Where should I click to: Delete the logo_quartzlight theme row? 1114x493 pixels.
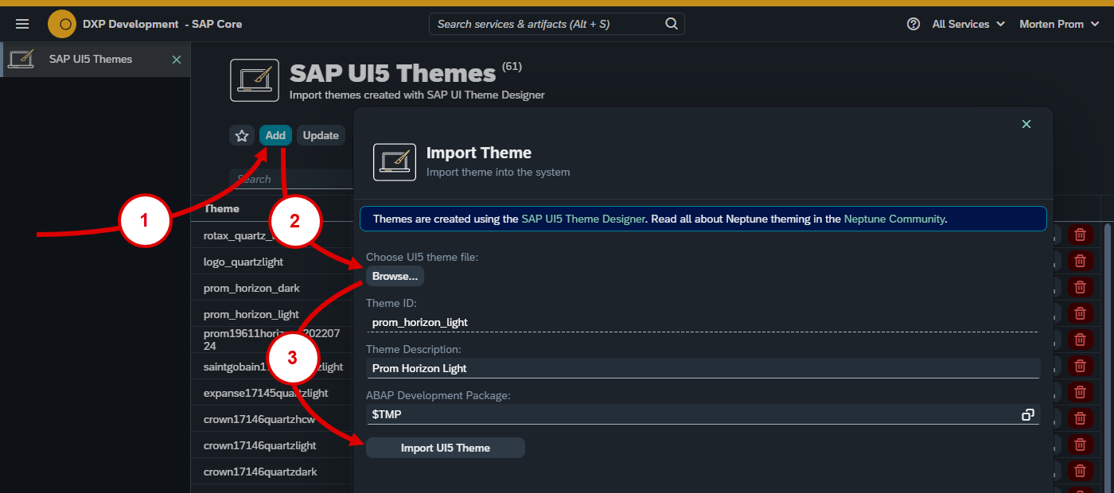[x=1080, y=262]
